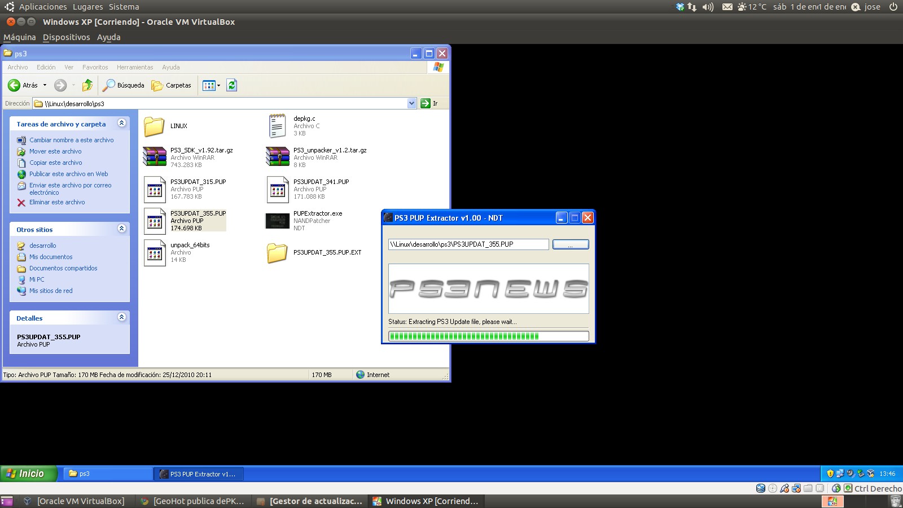
Task: Open the Dirección address bar dropdown
Action: pyautogui.click(x=411, y=103)
